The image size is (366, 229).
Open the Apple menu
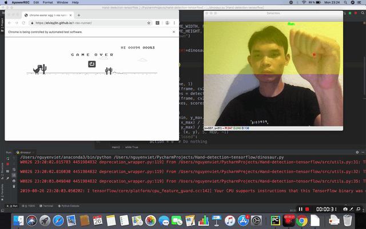tap(6, 2)
